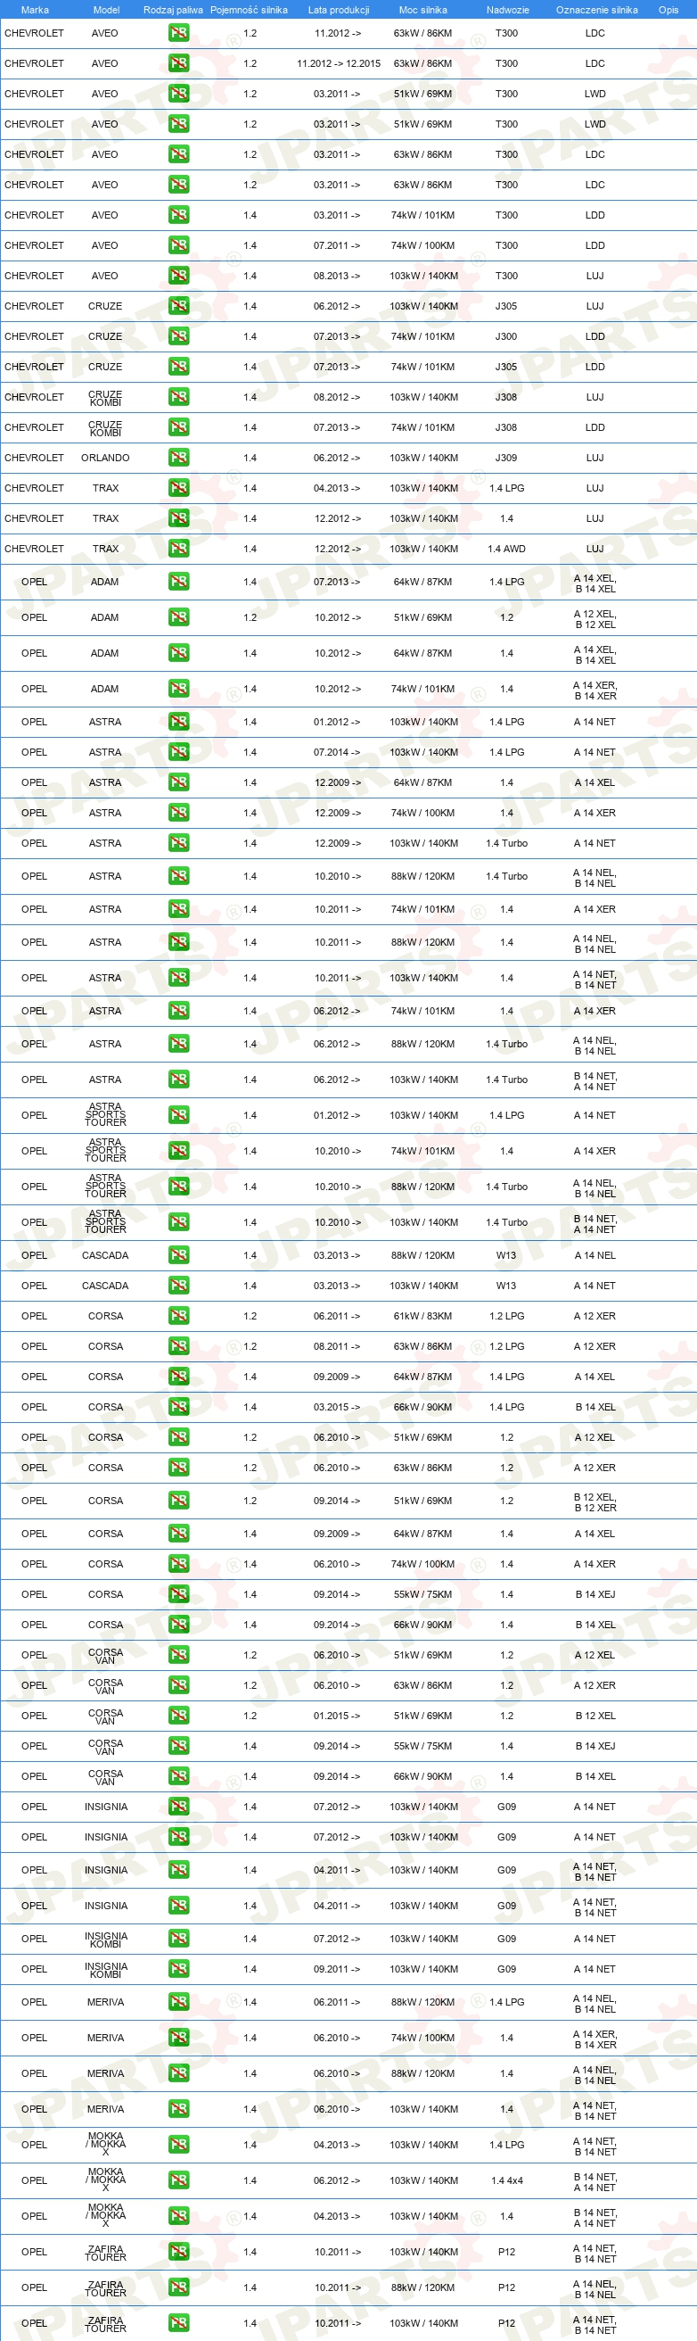Screen dimensions: 697x2341
Task: Select the '03.2015 ->' production date cell
Action: (337, 1407)
